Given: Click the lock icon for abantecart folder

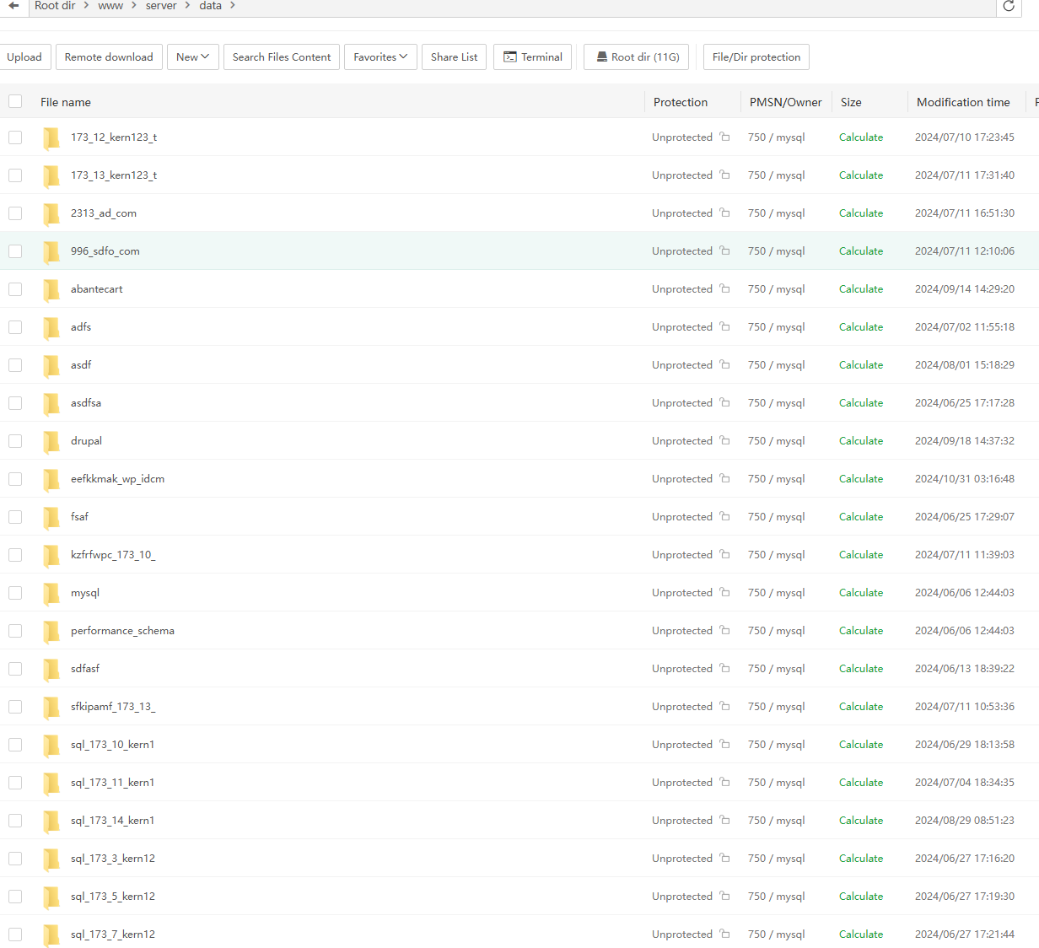Looking at the screenshot, I should point(724,288).
